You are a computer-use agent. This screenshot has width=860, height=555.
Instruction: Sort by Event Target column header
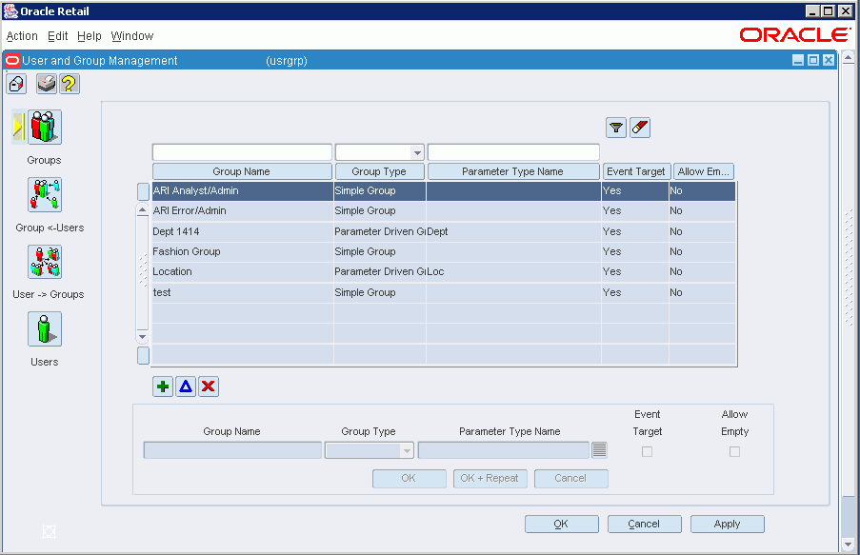(x=636, y=171)
